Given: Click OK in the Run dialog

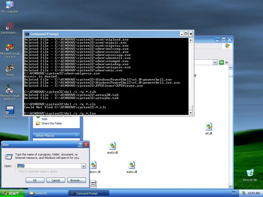Looking at the screenshot, I should [35, 180].
